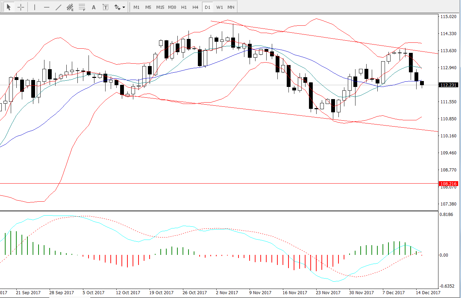Image resolution: width=461 pixels, height=298 pixels.
Task: Pick the horizontal line drawing tool
Action: point(47,7)
